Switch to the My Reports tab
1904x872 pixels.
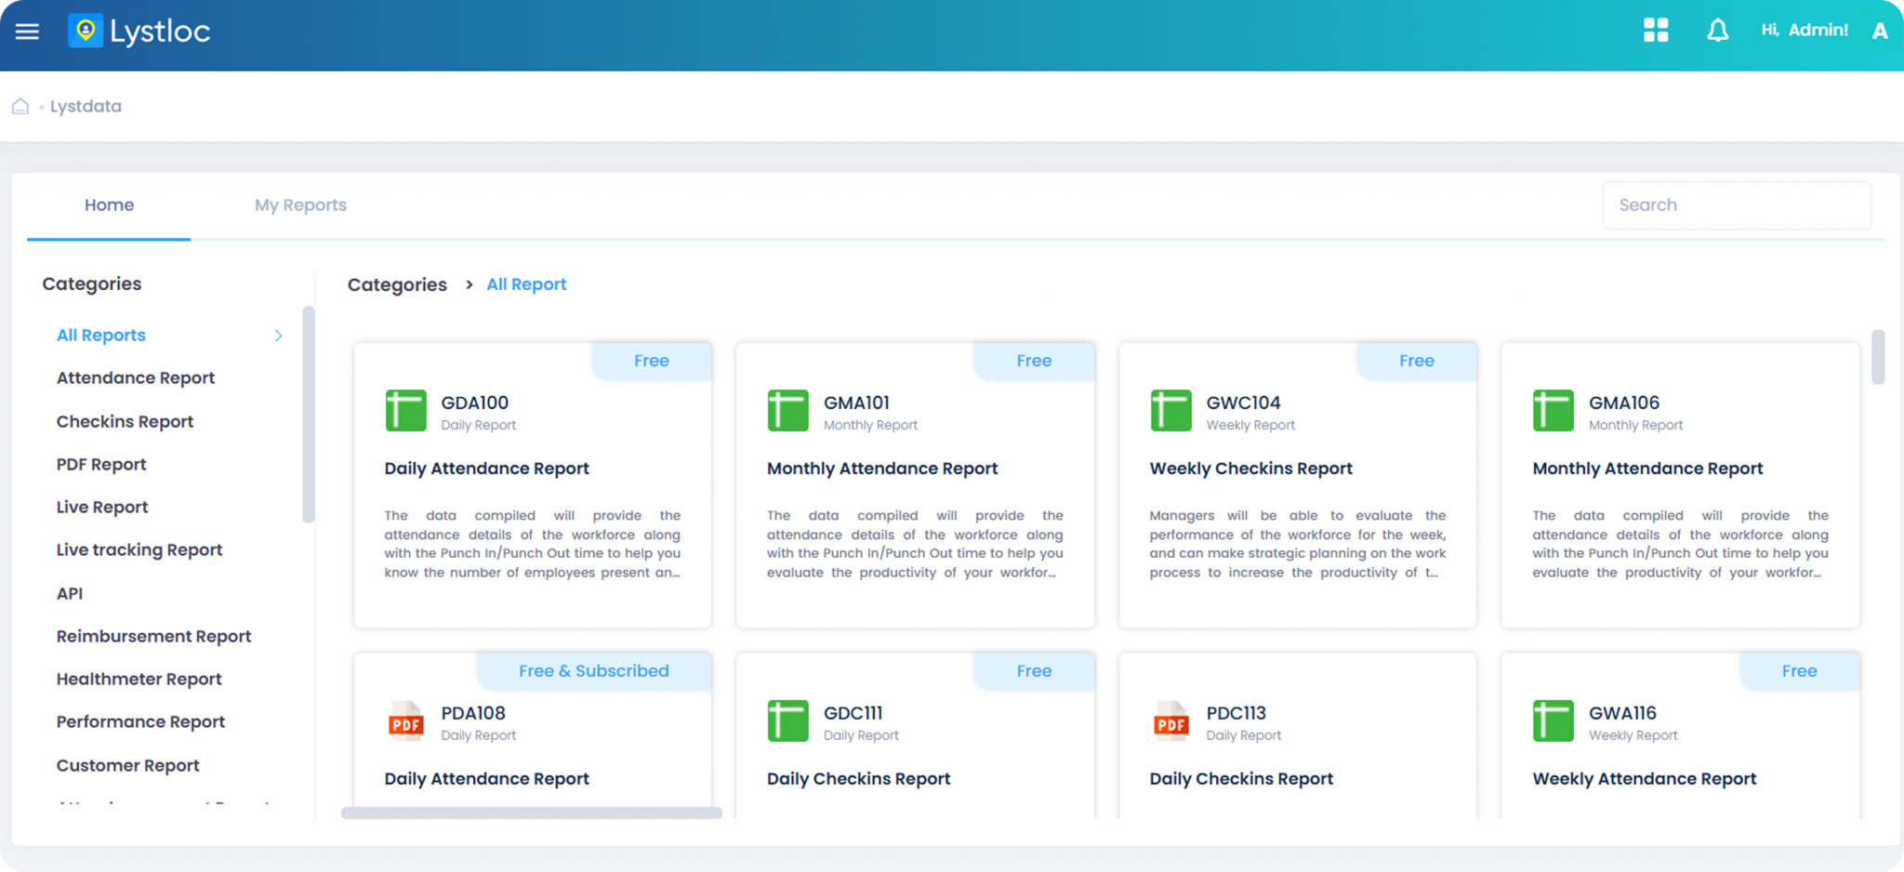click(300, 205)
